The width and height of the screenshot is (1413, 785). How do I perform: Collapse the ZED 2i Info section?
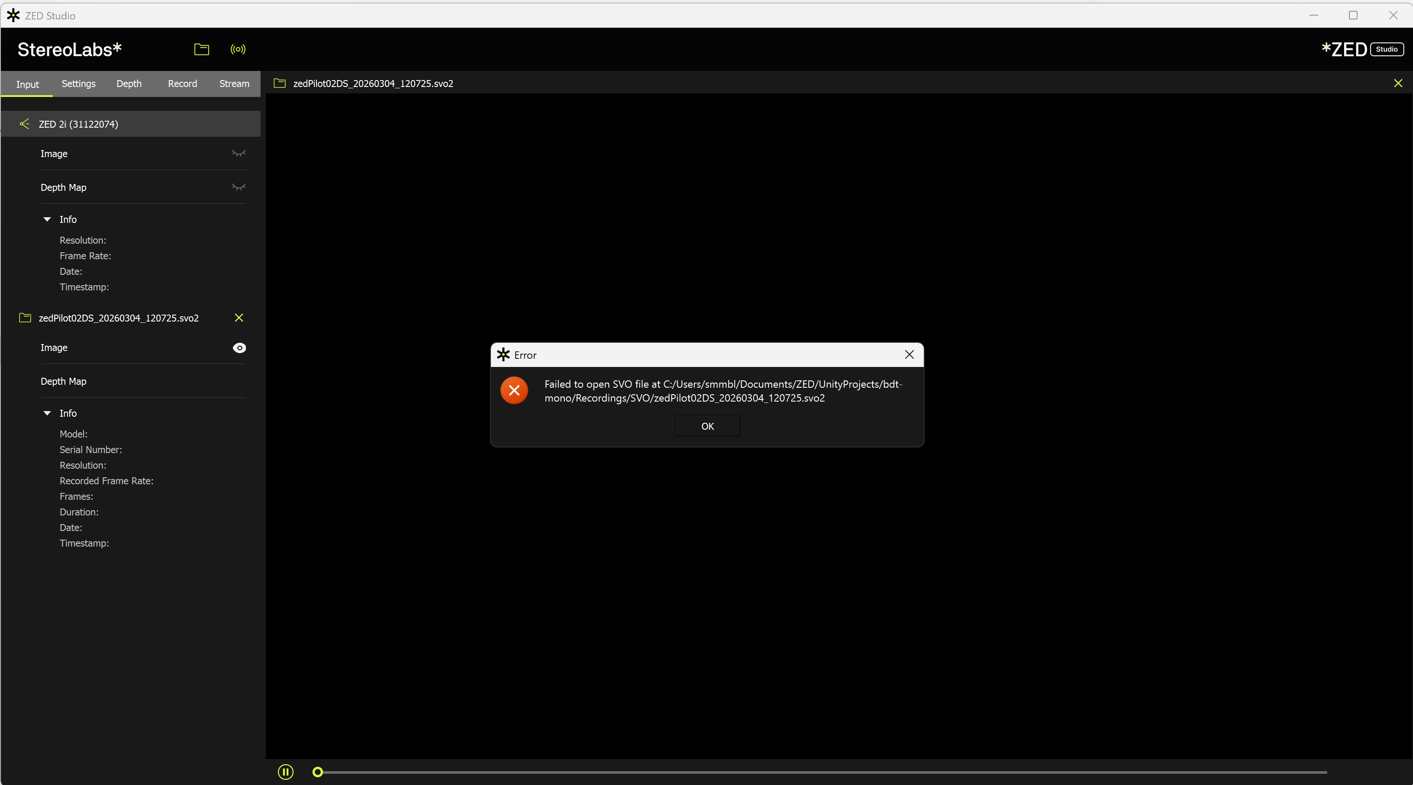[47, 219]
